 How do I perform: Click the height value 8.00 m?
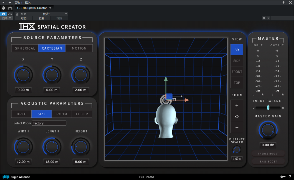pyautogui.click(x=81, y=162)
